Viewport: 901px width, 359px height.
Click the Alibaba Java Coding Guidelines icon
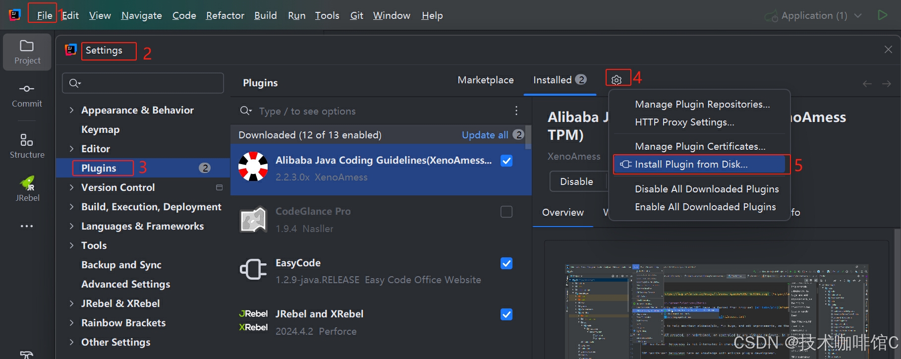(253, 167)
